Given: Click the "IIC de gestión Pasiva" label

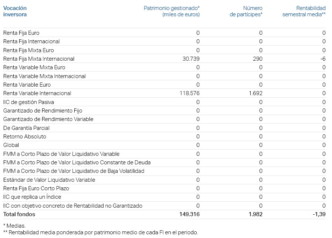Looking at the screenshot, I should point(29,102).
